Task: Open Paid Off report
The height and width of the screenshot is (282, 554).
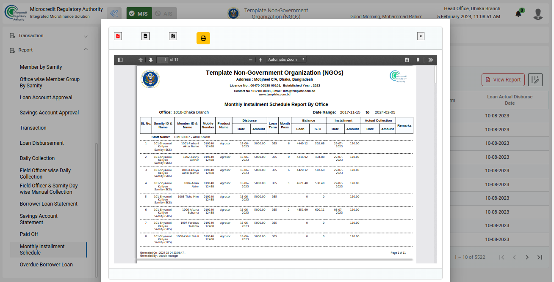Action: click(x=29, y=234)
